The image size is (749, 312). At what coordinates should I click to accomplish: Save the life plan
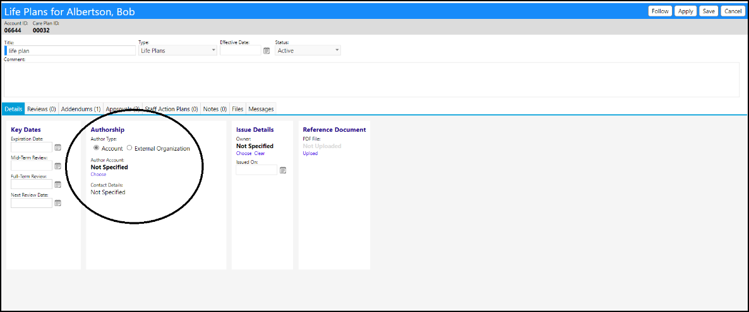click(709, 11)
